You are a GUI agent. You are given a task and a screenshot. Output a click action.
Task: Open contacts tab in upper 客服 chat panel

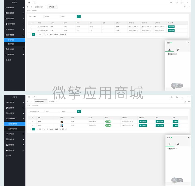point(169,49)
